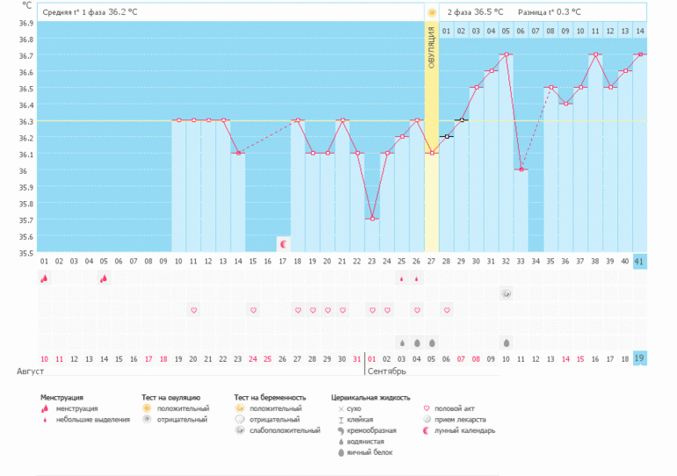
Task: Click the 'Разница t°' value in the header
Action: click(x=569, y=13)
